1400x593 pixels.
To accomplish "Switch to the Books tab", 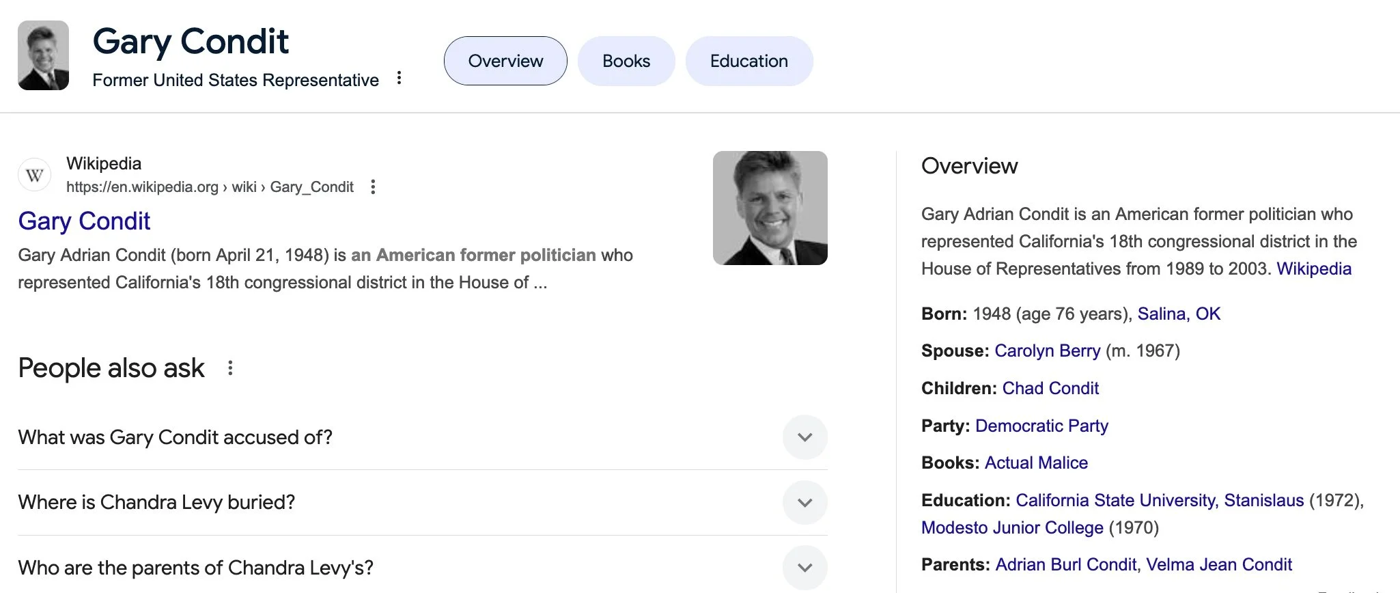I will [626, 61].
